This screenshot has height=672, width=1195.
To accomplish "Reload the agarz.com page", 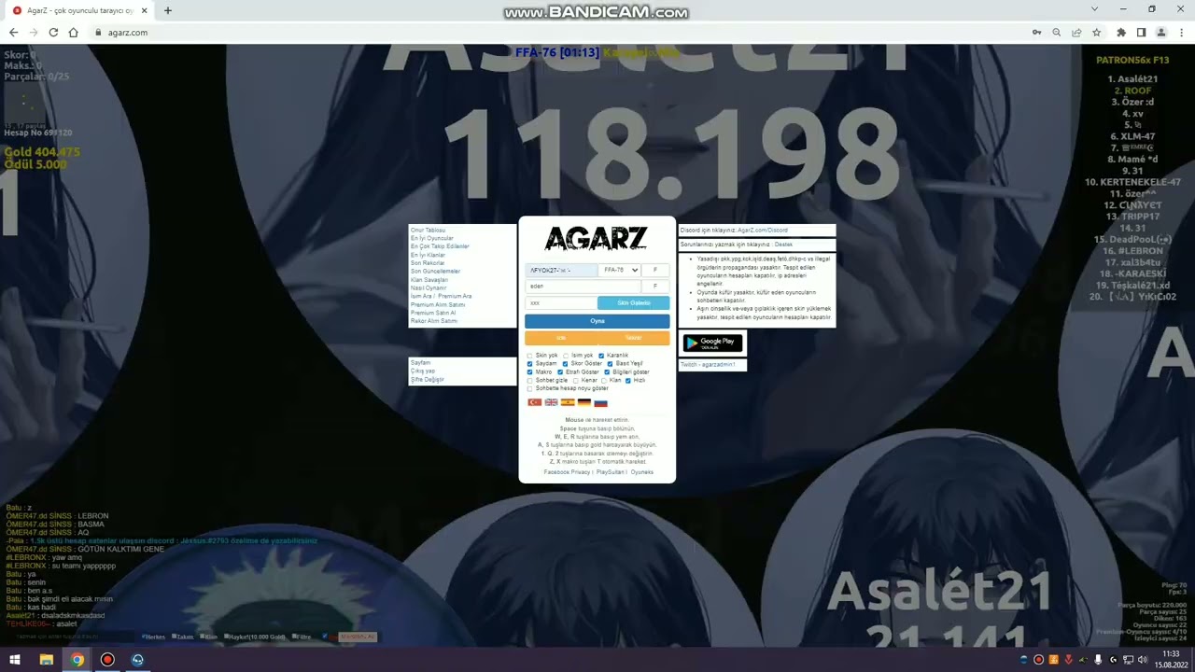I will coord(53,33).
